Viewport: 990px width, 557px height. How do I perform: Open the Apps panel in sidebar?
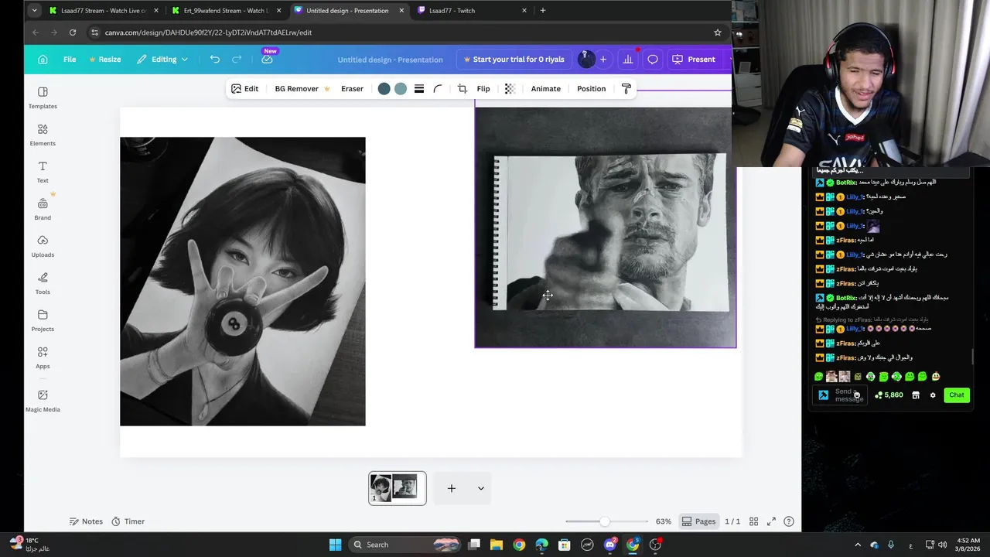tap(43, 357)
